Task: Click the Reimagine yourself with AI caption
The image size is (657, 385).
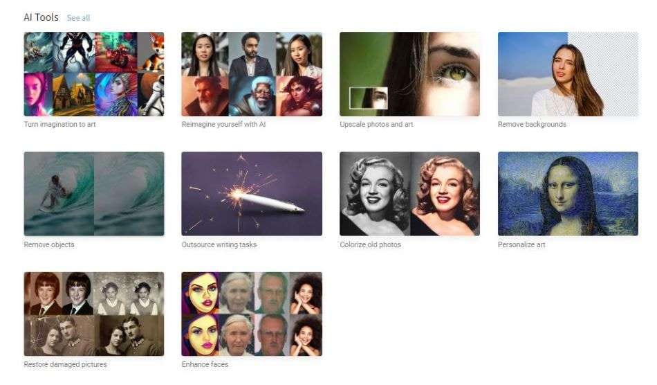Action: pyautogui.click(x=224, y=125)
